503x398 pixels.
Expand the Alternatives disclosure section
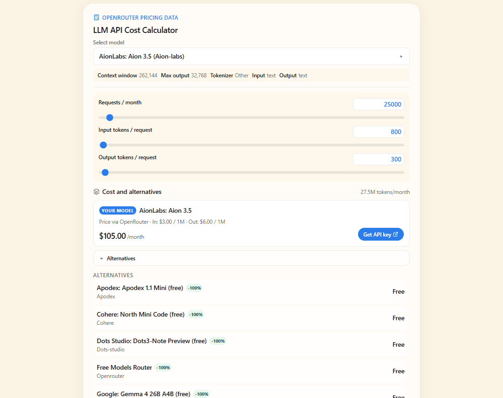pyautogui.click(x=251, y=258)
